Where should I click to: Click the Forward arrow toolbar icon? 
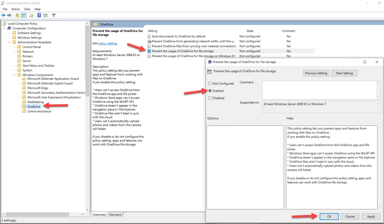click(9, 15)
